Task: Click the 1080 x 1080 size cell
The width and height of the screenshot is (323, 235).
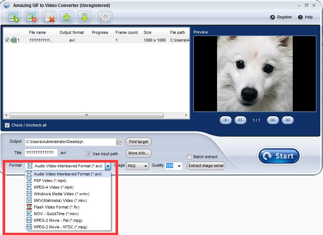Action: 155,40
